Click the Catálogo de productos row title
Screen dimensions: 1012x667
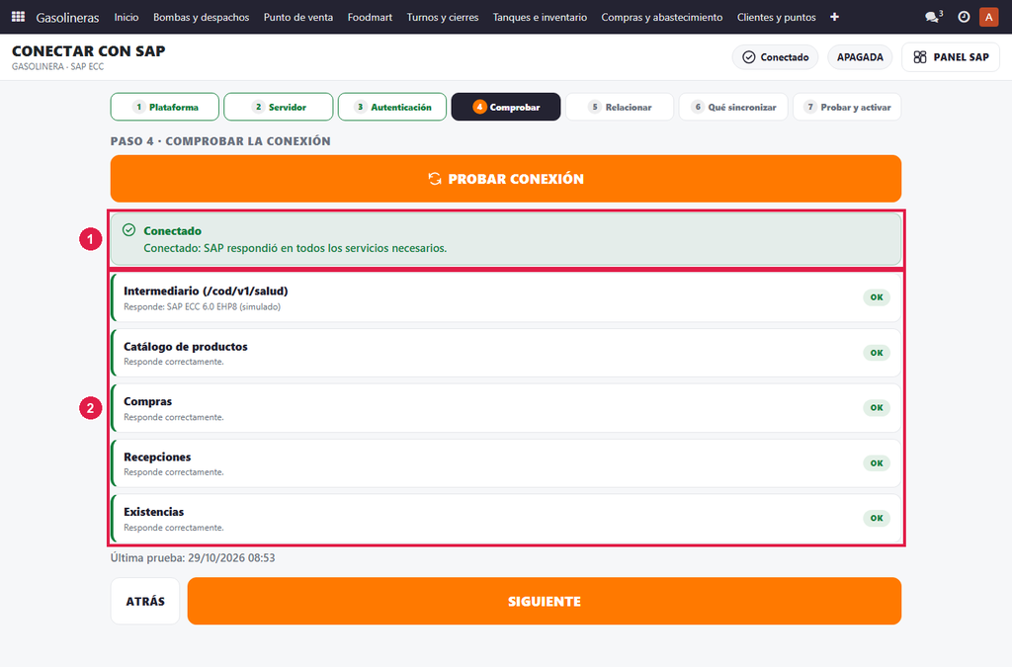pyautogui.click(x=186, y=347)
